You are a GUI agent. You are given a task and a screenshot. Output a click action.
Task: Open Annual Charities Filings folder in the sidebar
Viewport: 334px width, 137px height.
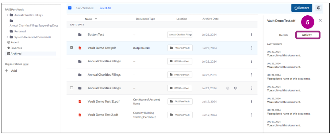28,15
